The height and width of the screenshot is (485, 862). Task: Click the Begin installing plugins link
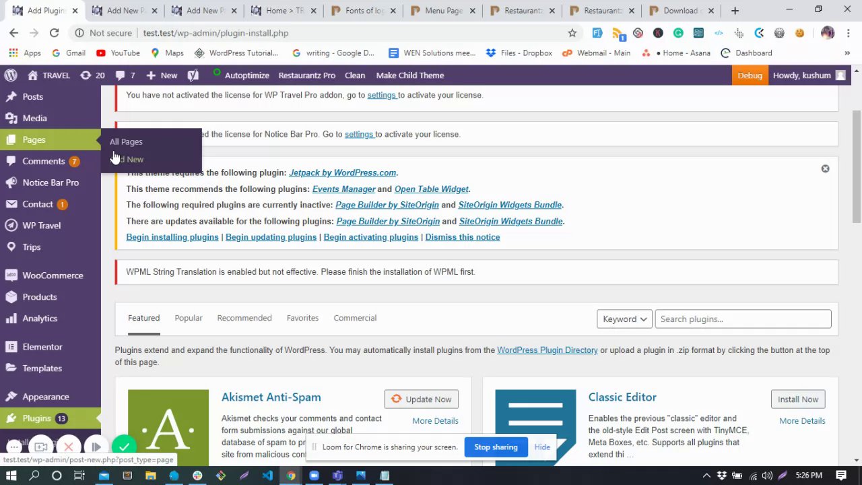tap(172, 237)
